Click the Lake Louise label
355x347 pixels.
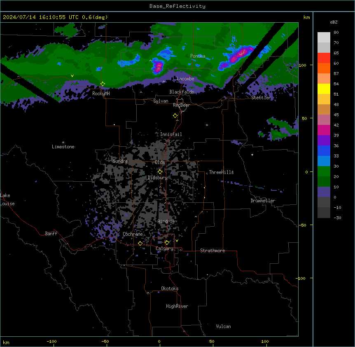click(7, 199)
